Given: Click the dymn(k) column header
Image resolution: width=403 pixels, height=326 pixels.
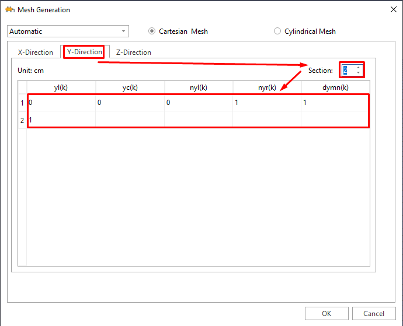Looking at the screenshot, I should click(x=335, y=87).
